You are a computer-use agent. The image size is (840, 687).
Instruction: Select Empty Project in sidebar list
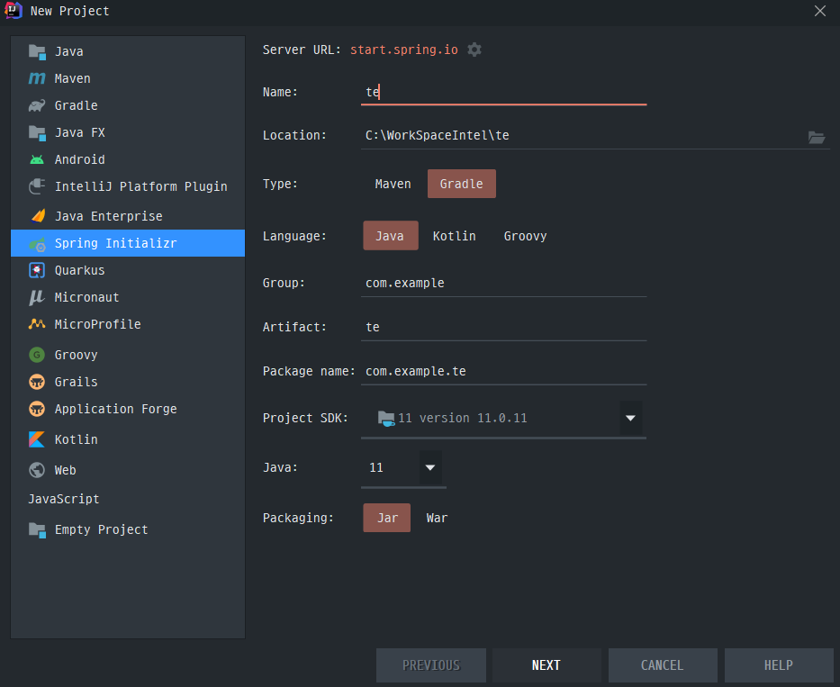(x=128, y=529)
